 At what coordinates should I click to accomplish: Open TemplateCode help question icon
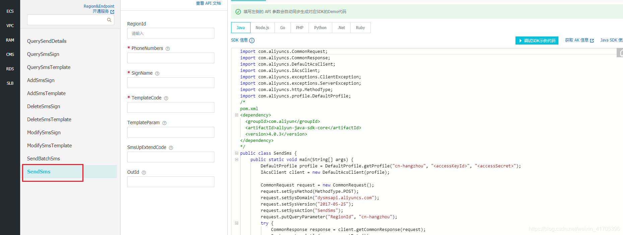[x=166, y=98]
